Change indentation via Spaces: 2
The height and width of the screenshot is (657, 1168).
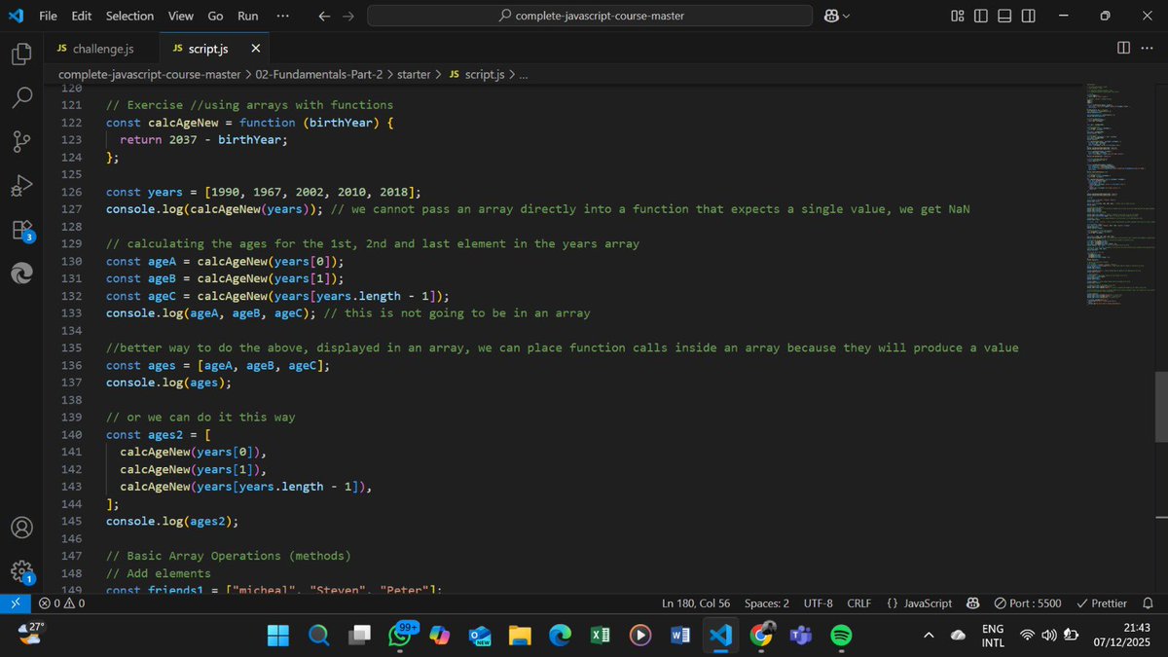[x=767, y=603]
